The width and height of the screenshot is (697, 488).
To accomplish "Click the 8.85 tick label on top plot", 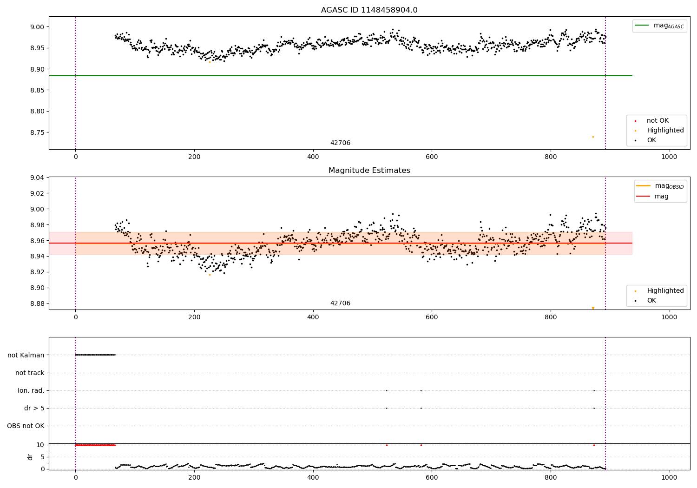I will click(37, 90).
